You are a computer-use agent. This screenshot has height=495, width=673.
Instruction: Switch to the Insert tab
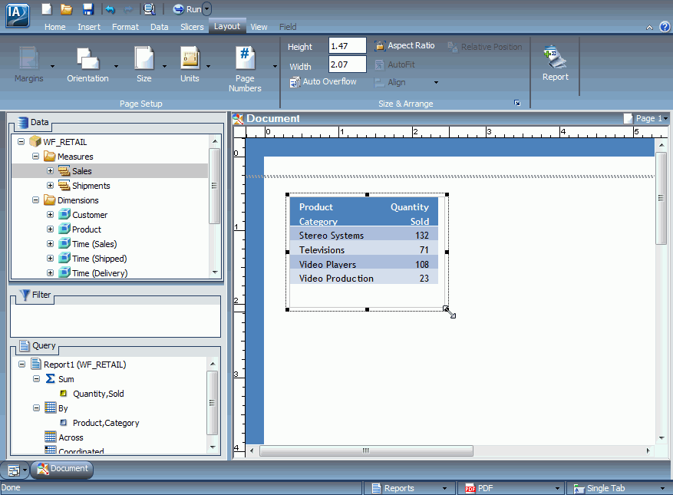89,27
